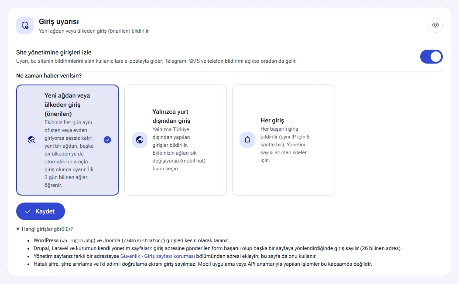459x284 pixels.
Task: Click the shield icon beside Giriş uyarısı
Action: pyautogui.click(x=25, y=25)
